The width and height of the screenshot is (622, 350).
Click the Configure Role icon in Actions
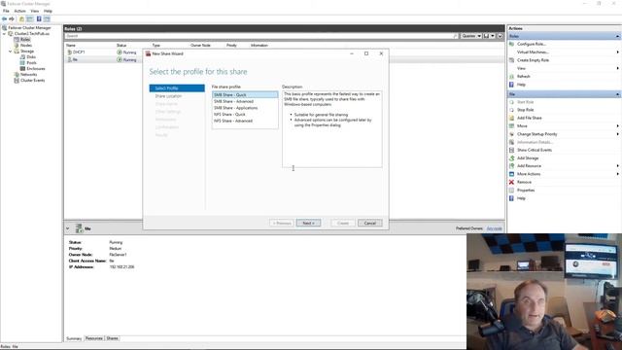[x=512, y=44]
